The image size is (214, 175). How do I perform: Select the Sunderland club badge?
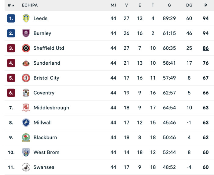26,63
